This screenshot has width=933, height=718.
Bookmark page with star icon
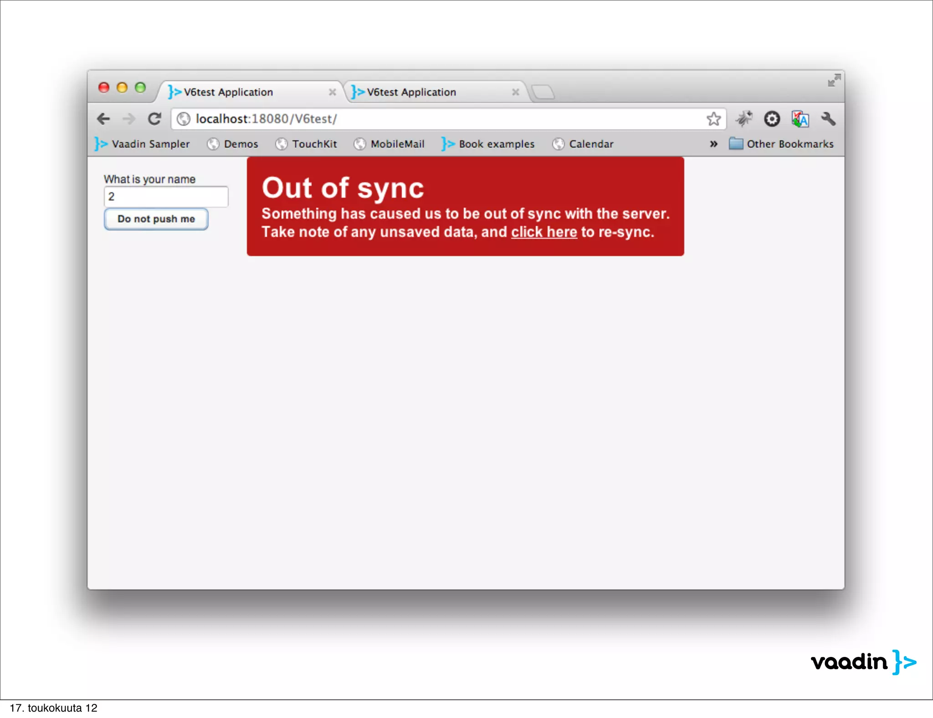tap(713, 119)
